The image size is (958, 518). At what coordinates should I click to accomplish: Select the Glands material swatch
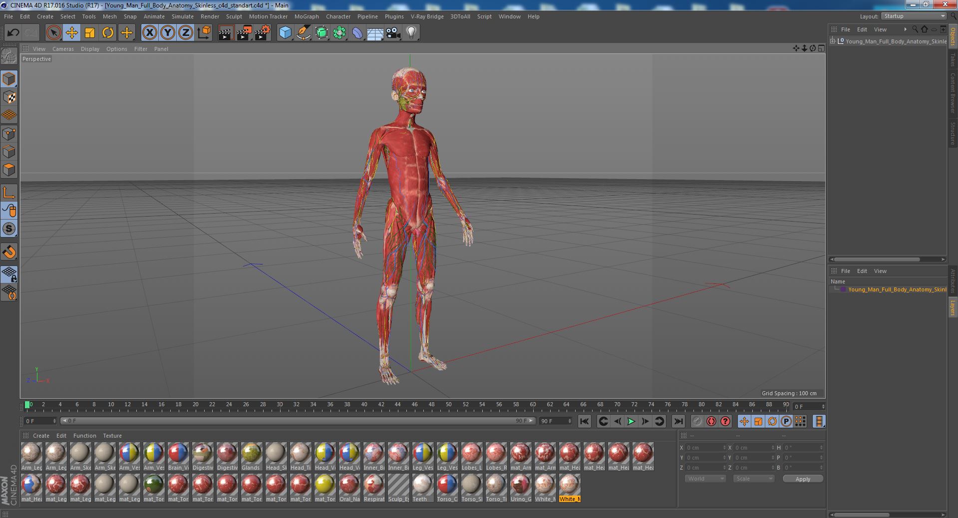(x=251, y=456)
